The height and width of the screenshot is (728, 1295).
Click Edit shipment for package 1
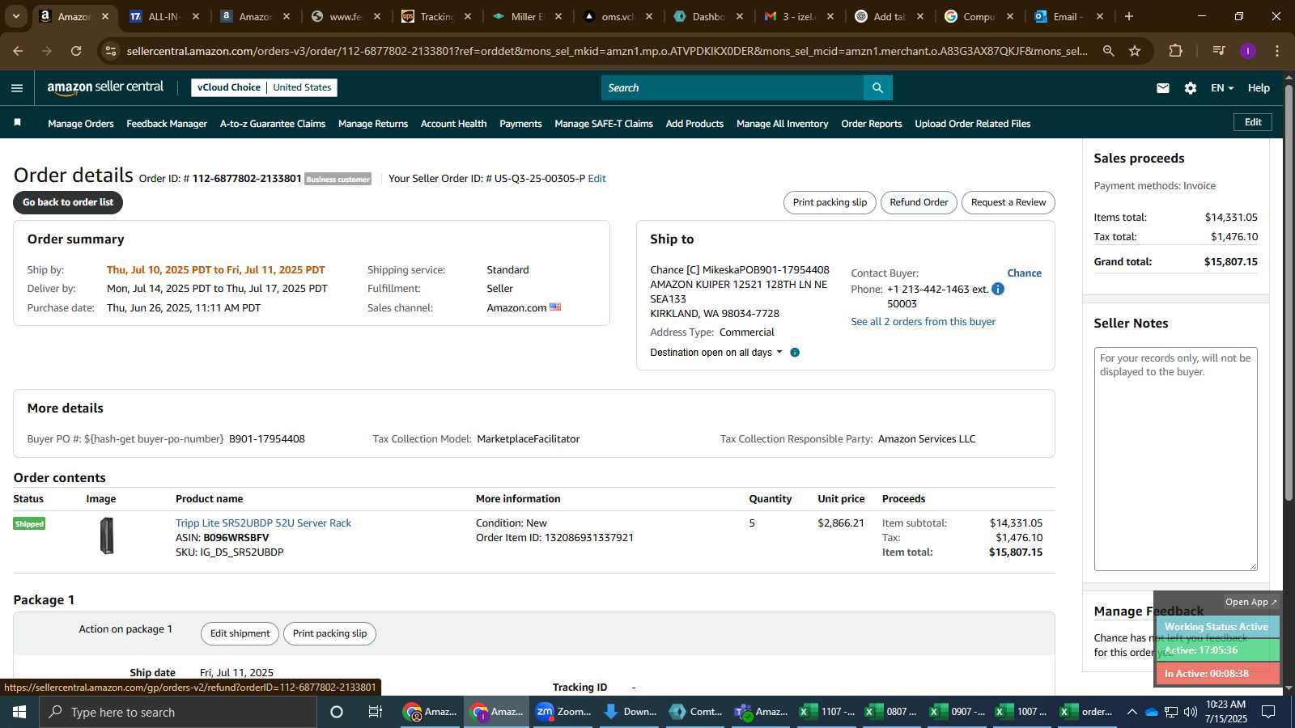point(240,633)
